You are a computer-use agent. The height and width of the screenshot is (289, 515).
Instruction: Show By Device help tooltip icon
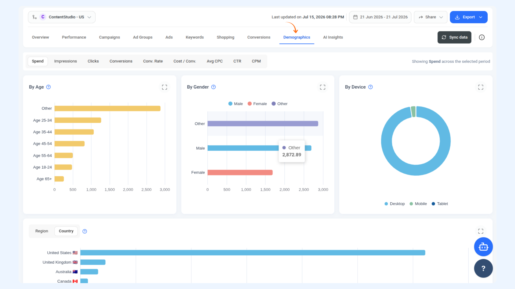370,87
